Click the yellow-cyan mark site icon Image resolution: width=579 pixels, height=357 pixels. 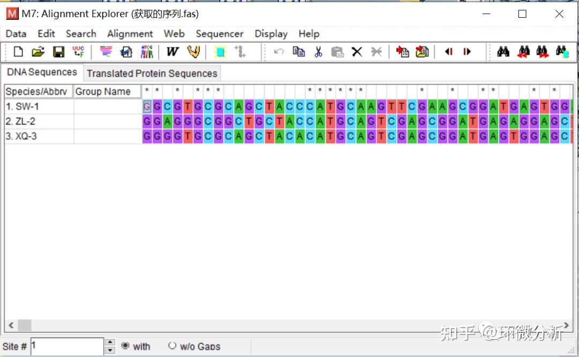pyautogui.click(x=220, y=51)
